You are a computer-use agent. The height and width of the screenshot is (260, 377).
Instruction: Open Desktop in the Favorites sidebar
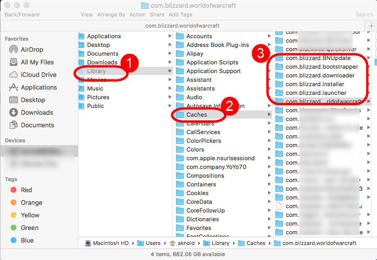[x=27, y=100]
